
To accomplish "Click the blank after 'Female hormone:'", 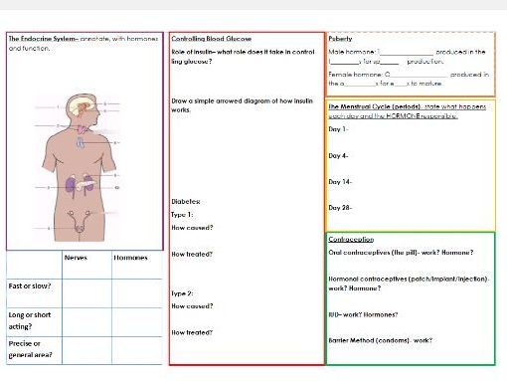I will tap(419, 75).
